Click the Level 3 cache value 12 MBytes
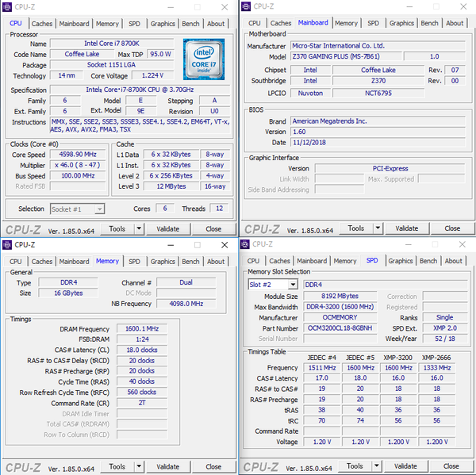 pos(171,186)
